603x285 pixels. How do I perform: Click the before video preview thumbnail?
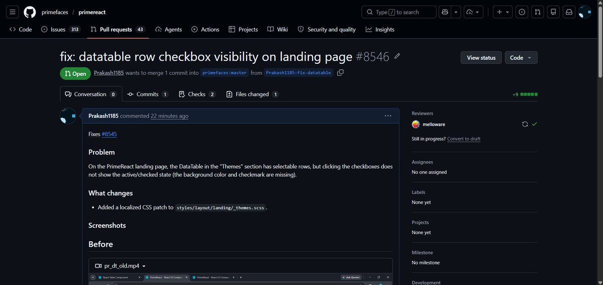pos(241,279)
